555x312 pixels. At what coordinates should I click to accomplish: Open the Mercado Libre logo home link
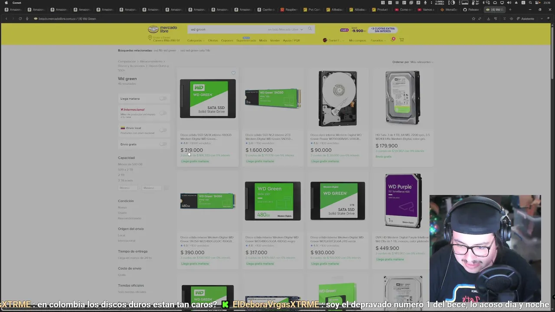click(x=163, y=29)
